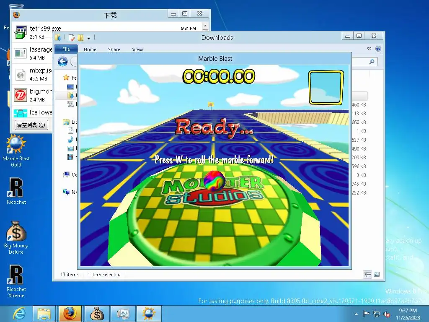Screen dimensions: 429x322
Task: Click the muted volume tray icon
Action: 387,314
